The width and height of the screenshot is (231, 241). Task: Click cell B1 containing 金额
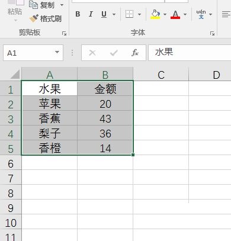tap(105, 89)
